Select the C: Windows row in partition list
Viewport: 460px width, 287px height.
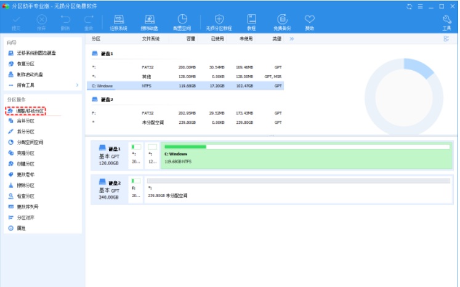(185, 86)
